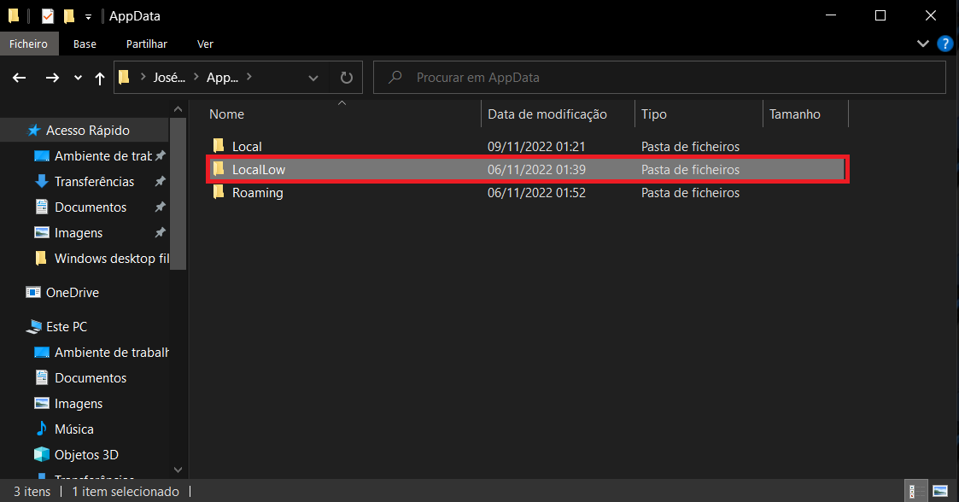Open the Ficheiro menu
The width and height of the screenshot is (959, 502).
click(x=29, y=44)
